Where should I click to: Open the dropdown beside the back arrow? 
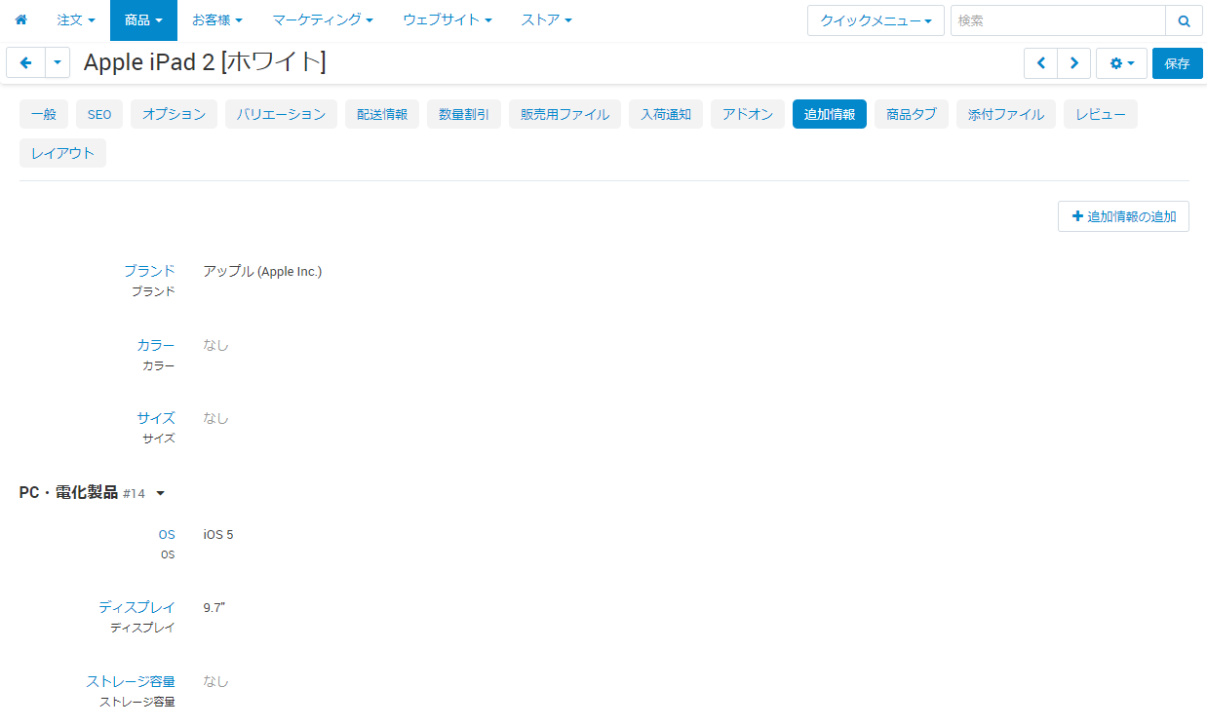click(x=58, y=63)
